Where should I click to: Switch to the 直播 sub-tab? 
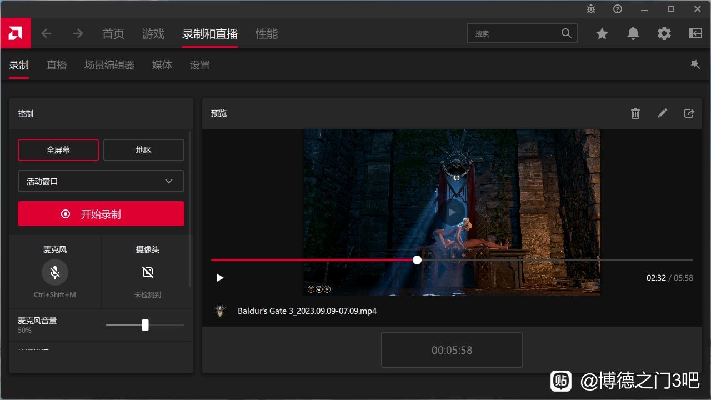[57, 65]
